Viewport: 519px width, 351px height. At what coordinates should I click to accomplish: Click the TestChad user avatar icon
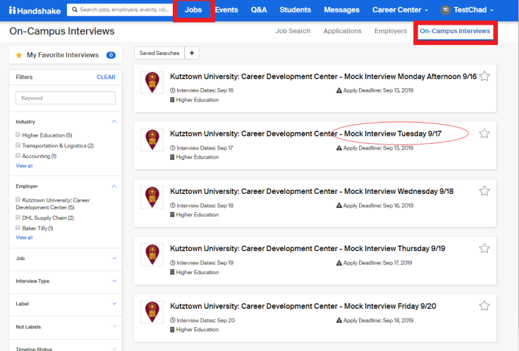click(x=445, y=10)
